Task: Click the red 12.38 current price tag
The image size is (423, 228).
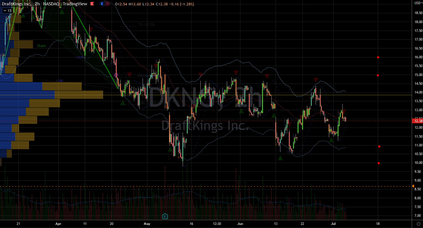Action: pyautogui.click(x=417, y=121)
